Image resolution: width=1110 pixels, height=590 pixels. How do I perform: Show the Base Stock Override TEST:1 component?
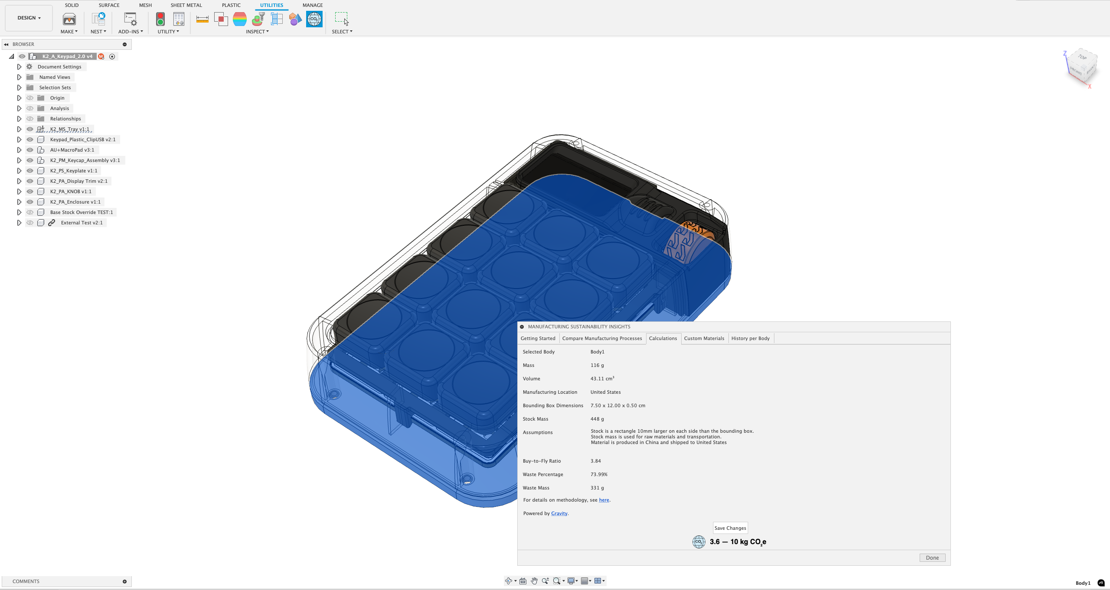(30, 212)
